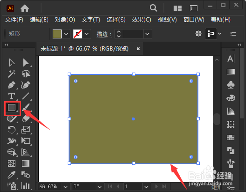Select the Magic Wand tool
246x192 pixels.
(12, 74)
